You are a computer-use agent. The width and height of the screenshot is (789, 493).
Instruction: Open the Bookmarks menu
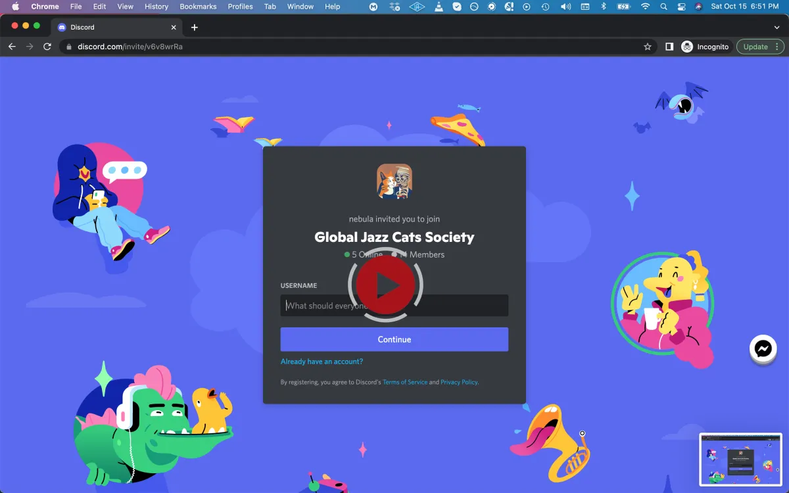click(198, 7)
